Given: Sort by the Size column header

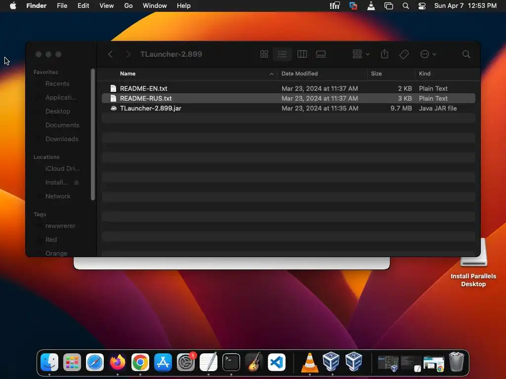Looking at the screenshot, I should pos(376,74).
